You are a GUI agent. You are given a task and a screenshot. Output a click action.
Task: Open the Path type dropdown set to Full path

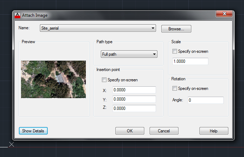tap(129, 54)
